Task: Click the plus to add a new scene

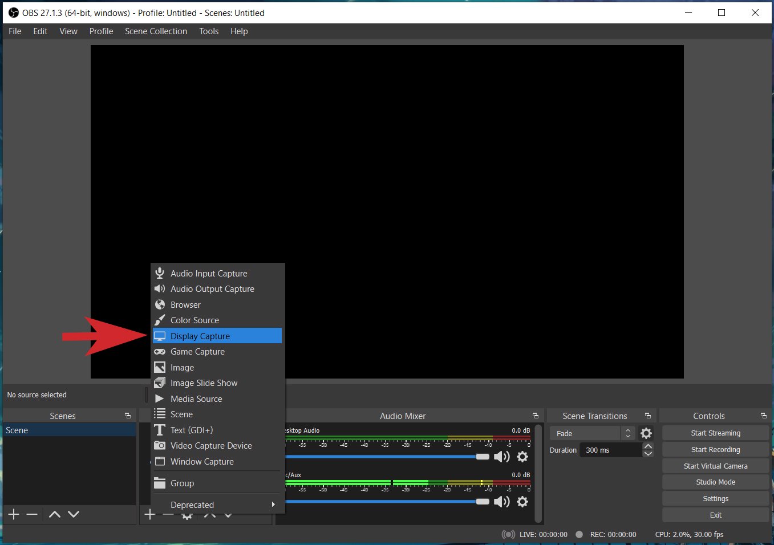Action: (x=13, y=514)
